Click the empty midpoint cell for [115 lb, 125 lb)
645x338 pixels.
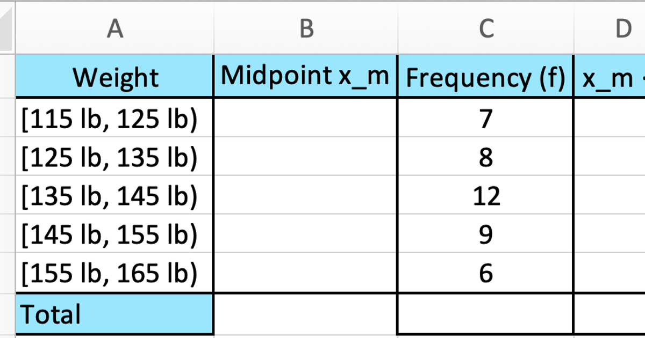305,118
